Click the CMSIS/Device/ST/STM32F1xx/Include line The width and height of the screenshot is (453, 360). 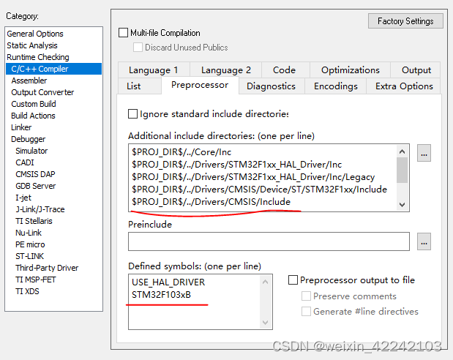259,190
